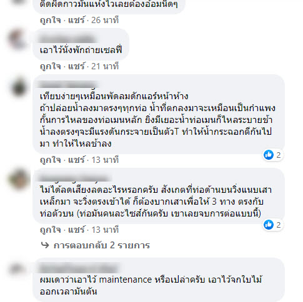
Task: Like the comment posted 26 minutes ago
Action: pyautogui.click(x=50, y=20)
